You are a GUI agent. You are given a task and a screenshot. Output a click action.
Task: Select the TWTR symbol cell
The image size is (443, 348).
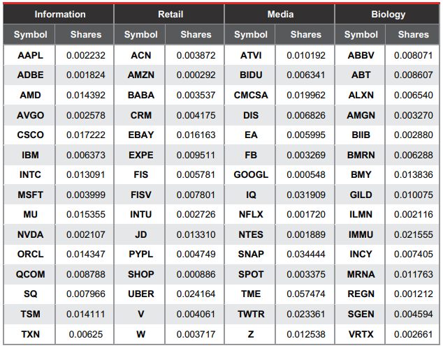coord(249,314)
